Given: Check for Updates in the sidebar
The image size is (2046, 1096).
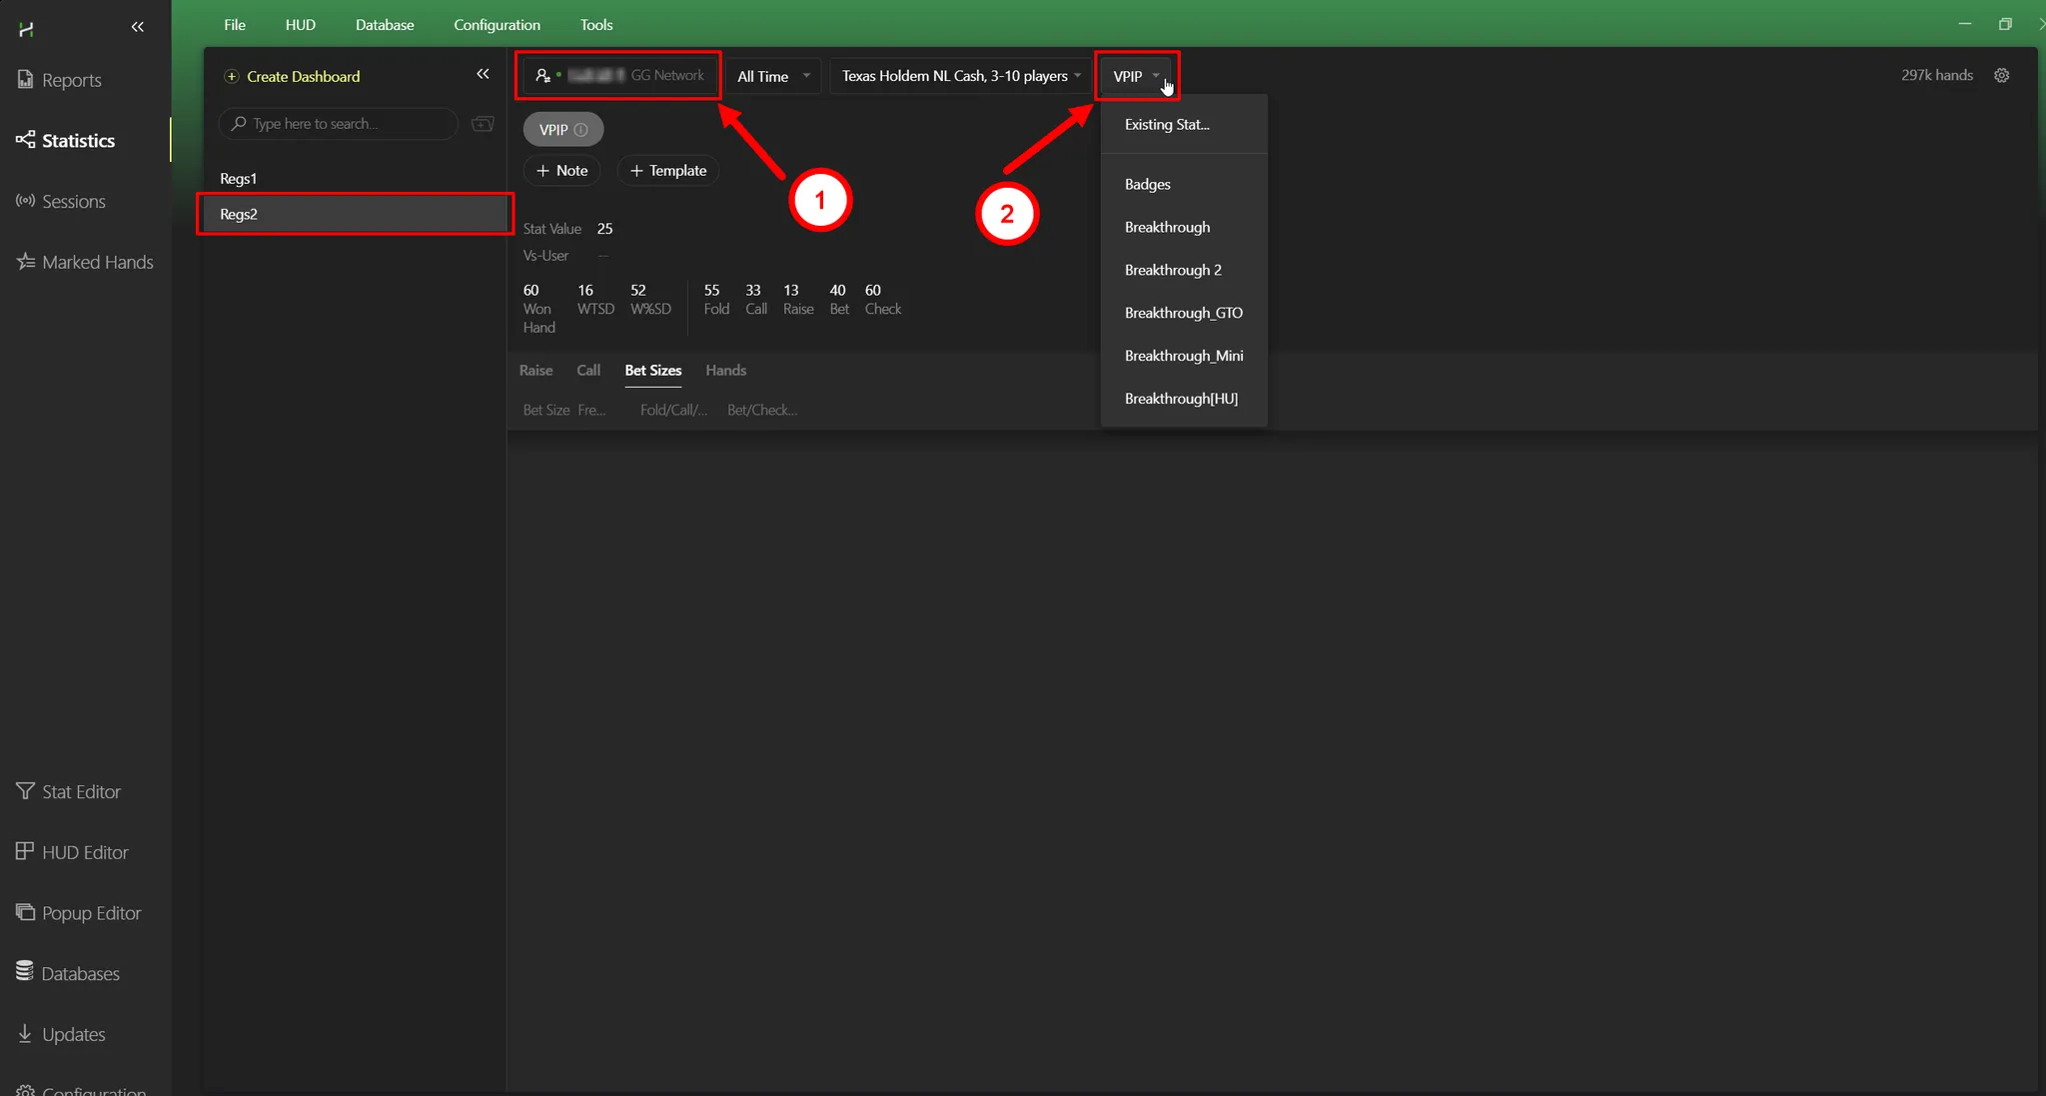Looking at the screenshot, I should [x=72, y=1035].
